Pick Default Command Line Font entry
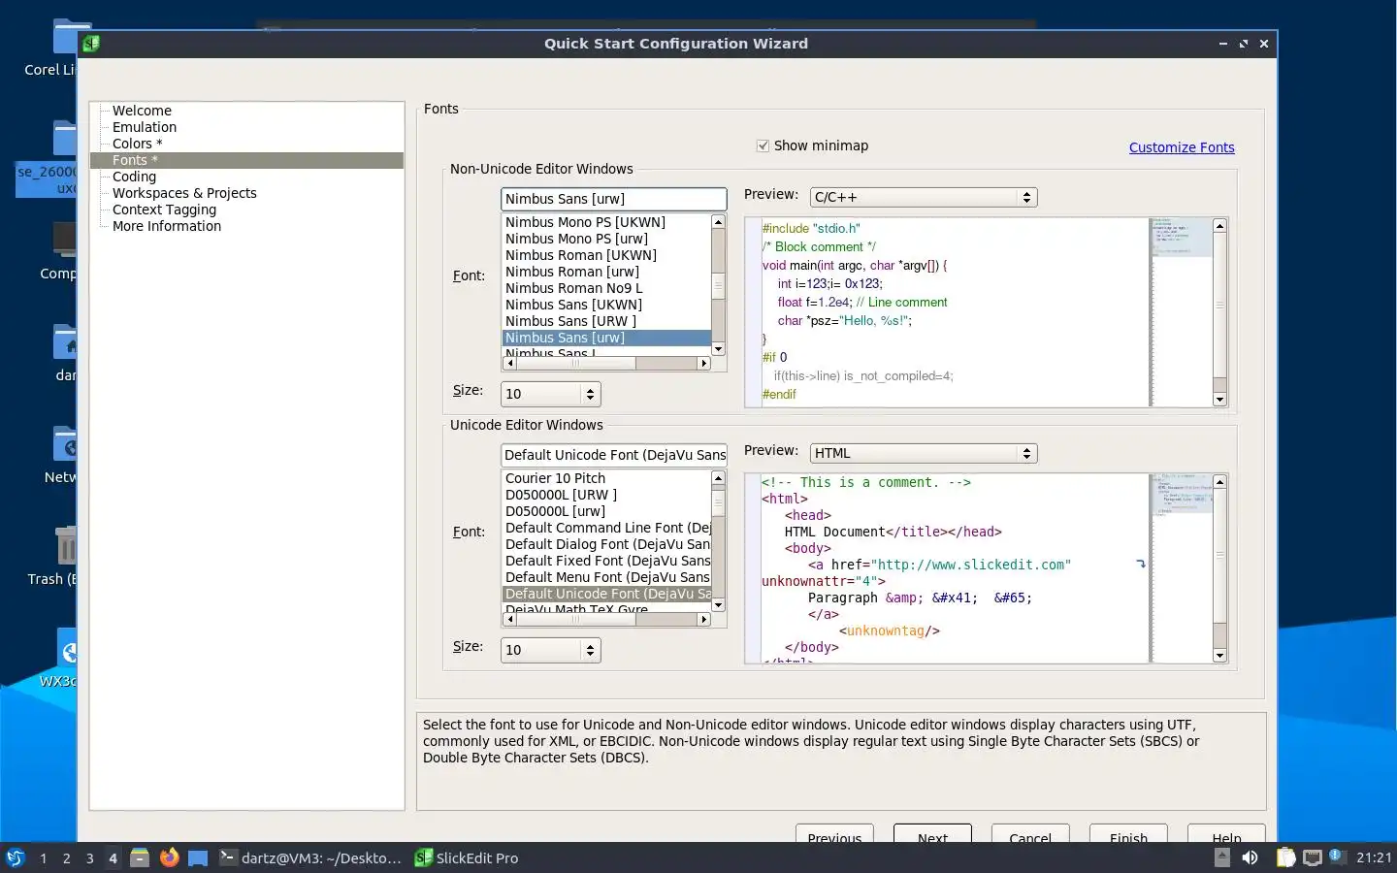 tap(606, 528)
